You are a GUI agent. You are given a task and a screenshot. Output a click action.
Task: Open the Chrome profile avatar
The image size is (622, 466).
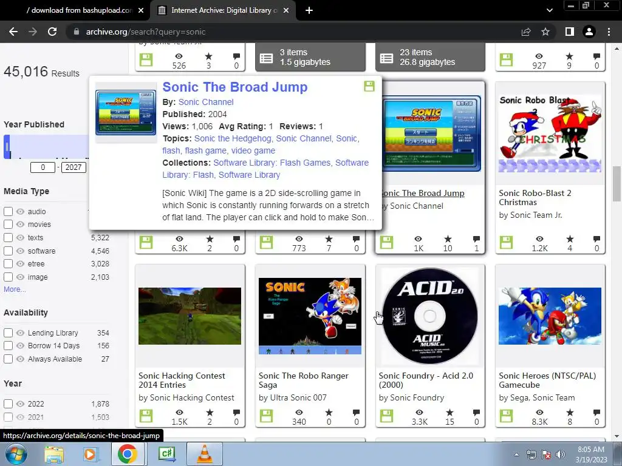pos(589,32)
